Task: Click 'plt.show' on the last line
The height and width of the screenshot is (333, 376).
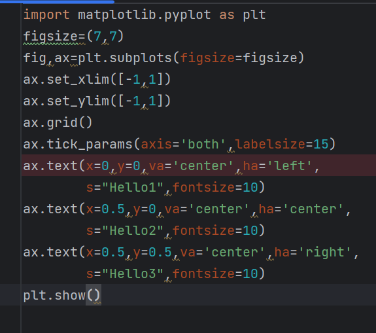Action: 54,295
